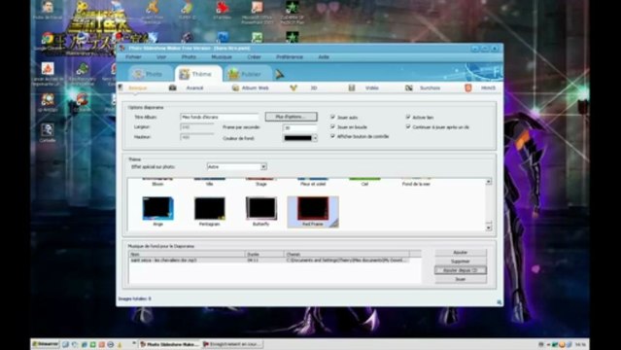
Task: Click the Durée column header
Action: [x=265, y=254]
